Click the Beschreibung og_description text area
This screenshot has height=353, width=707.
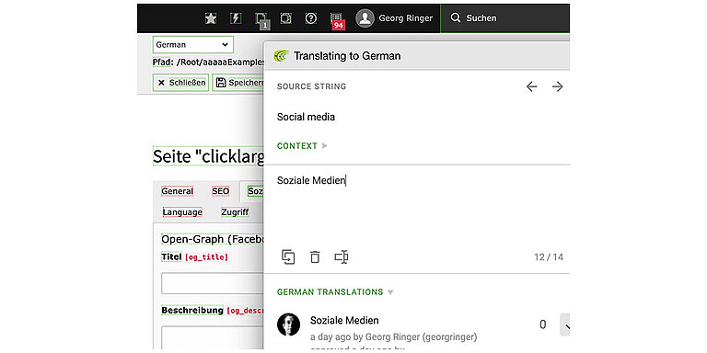[213, 337]
